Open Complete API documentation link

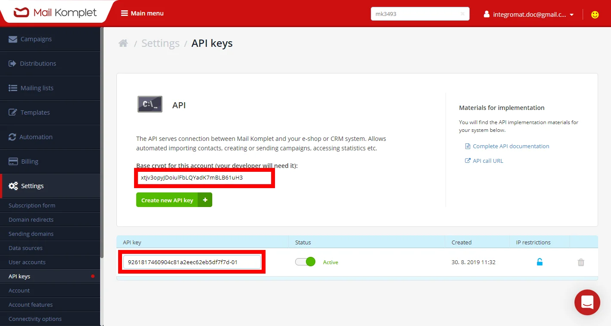point(511,146)
